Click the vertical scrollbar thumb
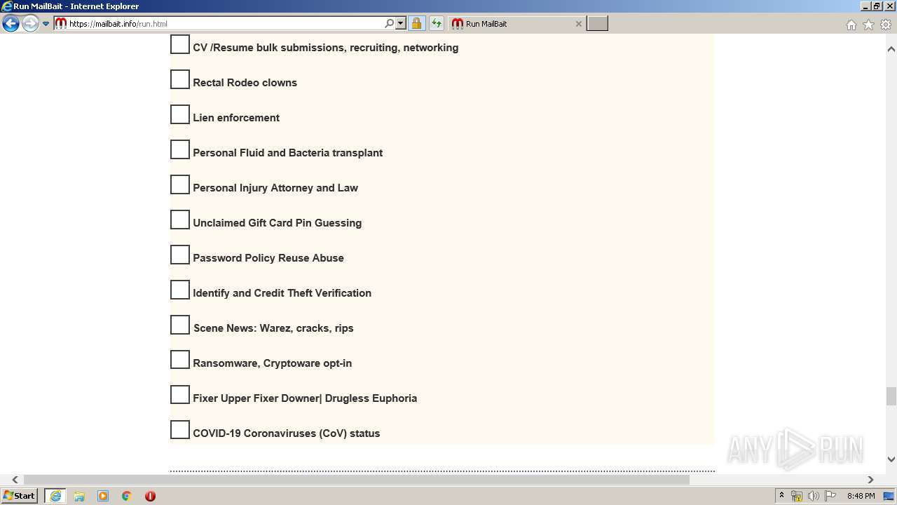 [x=891, y=396]
